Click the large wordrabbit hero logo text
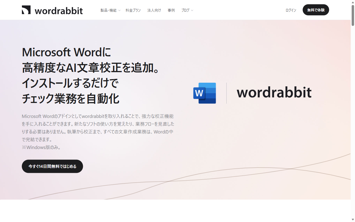The height and width of the screenshot is (222, 355). coord(274,92)
